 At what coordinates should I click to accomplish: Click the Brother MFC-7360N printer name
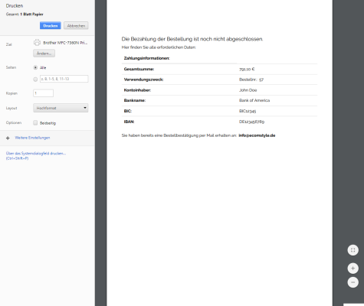[65, 43]
